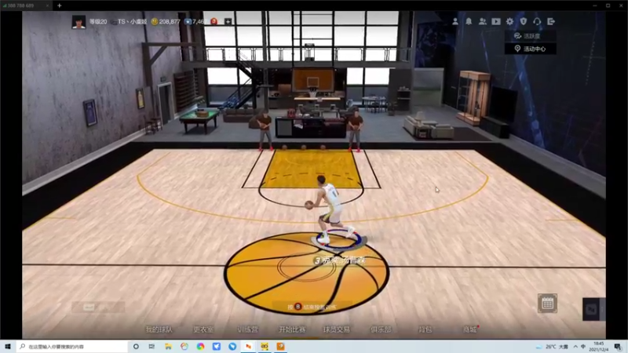Click the orange question-mark app on taskbar
Image resolution: width=628 pixels, height=353 pixels.
(x=280, y=346)
